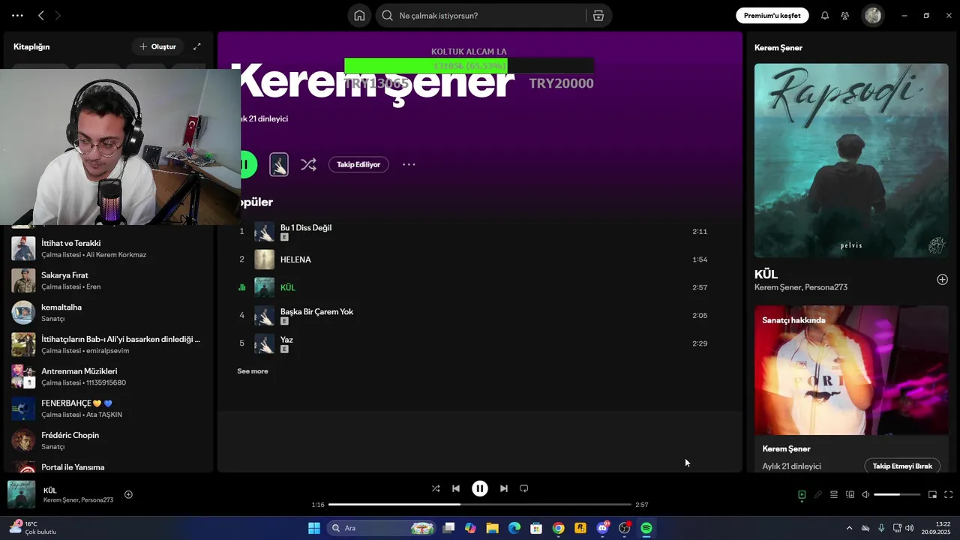Pause playback with center button

480,488
